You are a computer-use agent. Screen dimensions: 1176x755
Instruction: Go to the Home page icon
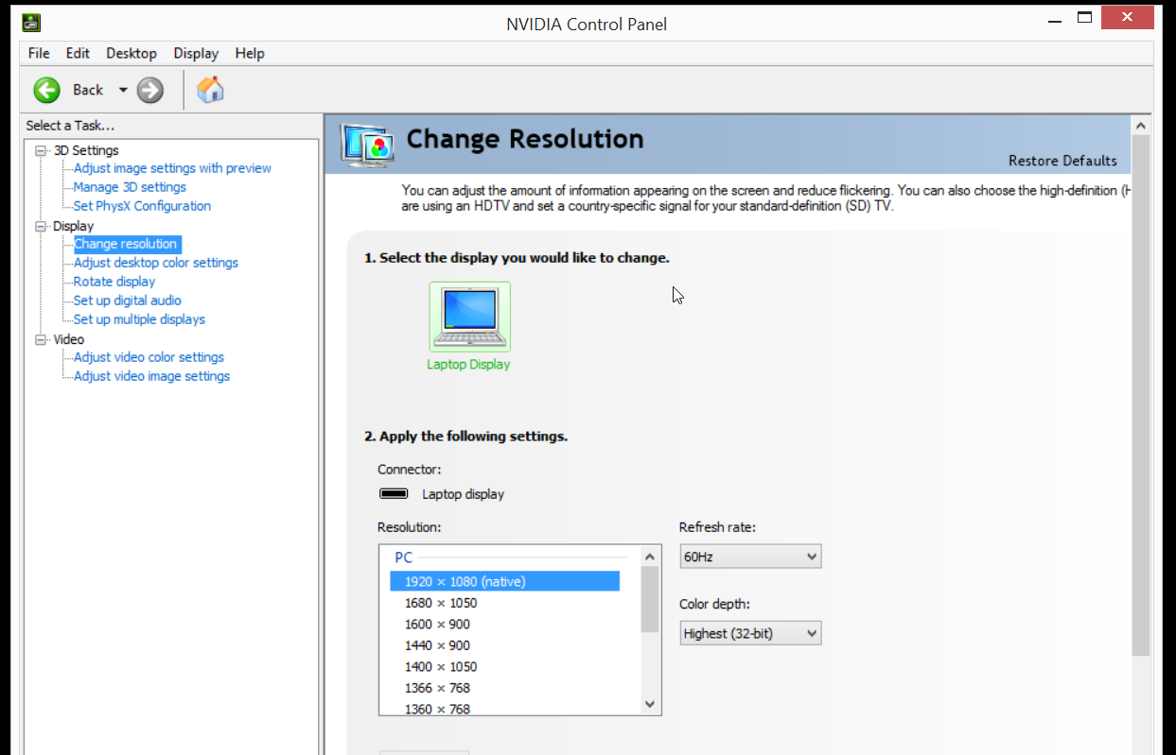tap(210, 90)
